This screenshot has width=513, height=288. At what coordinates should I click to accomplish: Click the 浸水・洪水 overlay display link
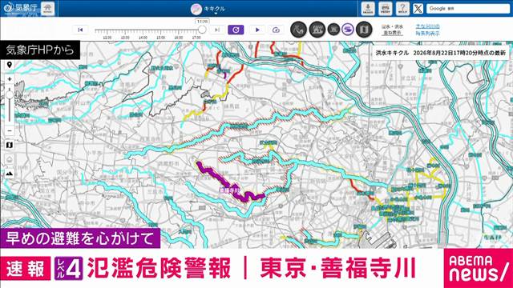point(393,30)
